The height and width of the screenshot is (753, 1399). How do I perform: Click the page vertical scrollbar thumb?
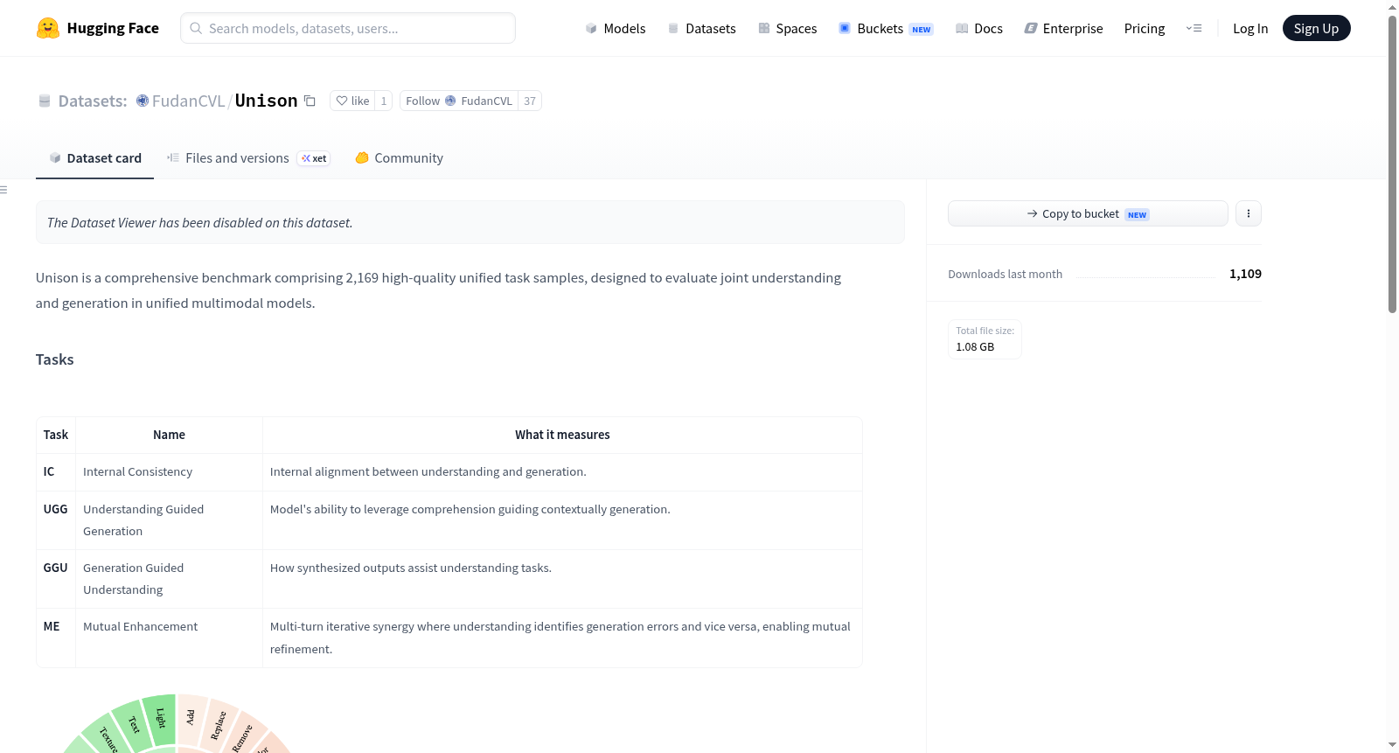coord(1392,163)
